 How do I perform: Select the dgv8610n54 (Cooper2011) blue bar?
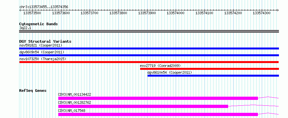point(213,76)
